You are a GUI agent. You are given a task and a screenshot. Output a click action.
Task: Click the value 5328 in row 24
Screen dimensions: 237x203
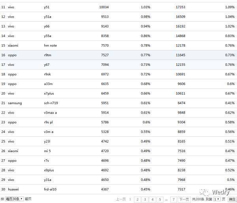pos(105,132)
